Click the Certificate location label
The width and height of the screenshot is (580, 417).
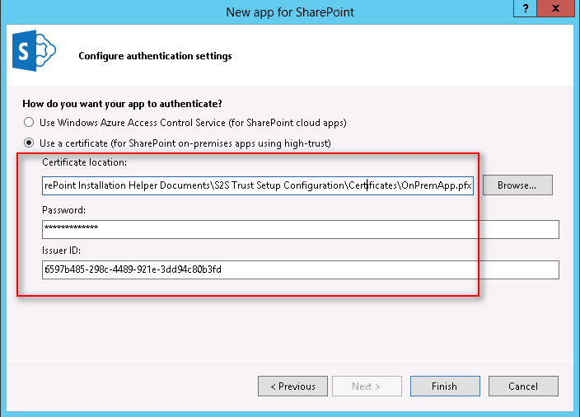coord(84,162)
